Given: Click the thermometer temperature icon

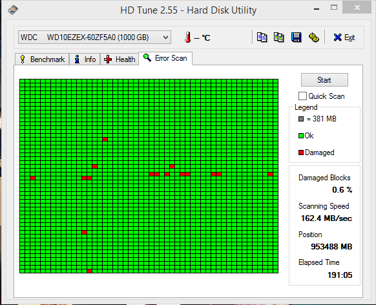Looking at the screenshot, I should click(x=188, y=37).
